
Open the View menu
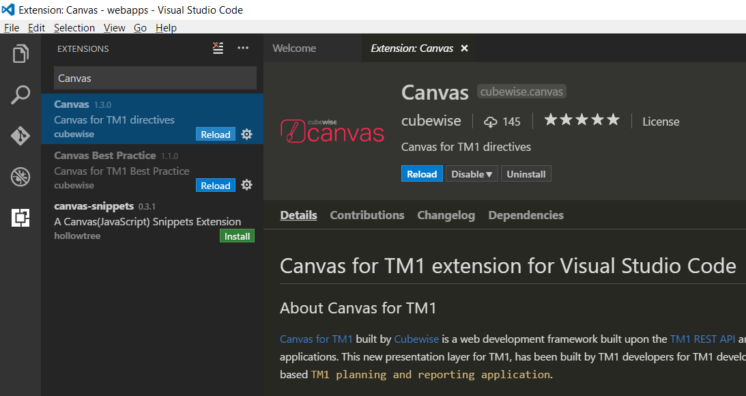click(x=114, y=27)
